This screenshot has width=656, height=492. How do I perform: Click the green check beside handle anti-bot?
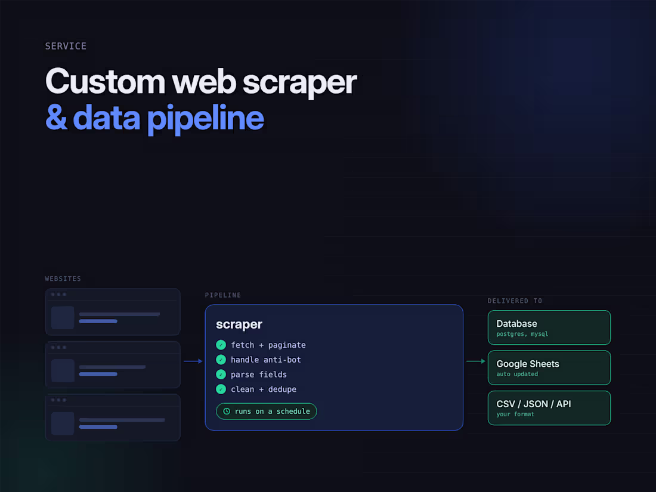pos(221,360)
